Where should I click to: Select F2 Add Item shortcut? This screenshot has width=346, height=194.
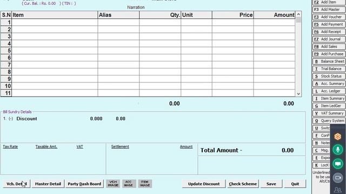[329, 2]
